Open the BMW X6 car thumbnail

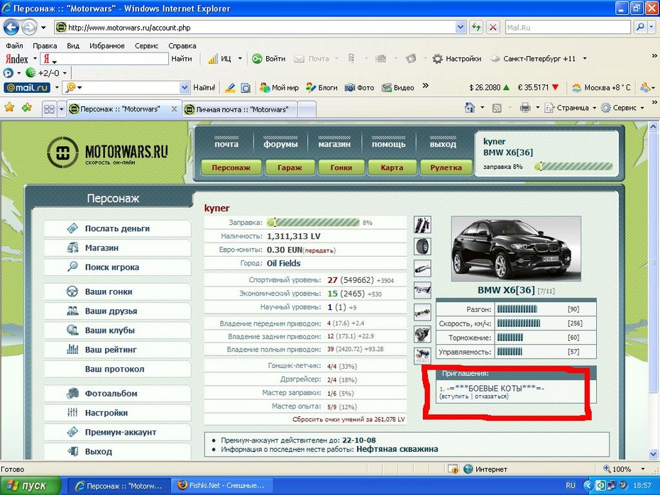tap(516, 248)
